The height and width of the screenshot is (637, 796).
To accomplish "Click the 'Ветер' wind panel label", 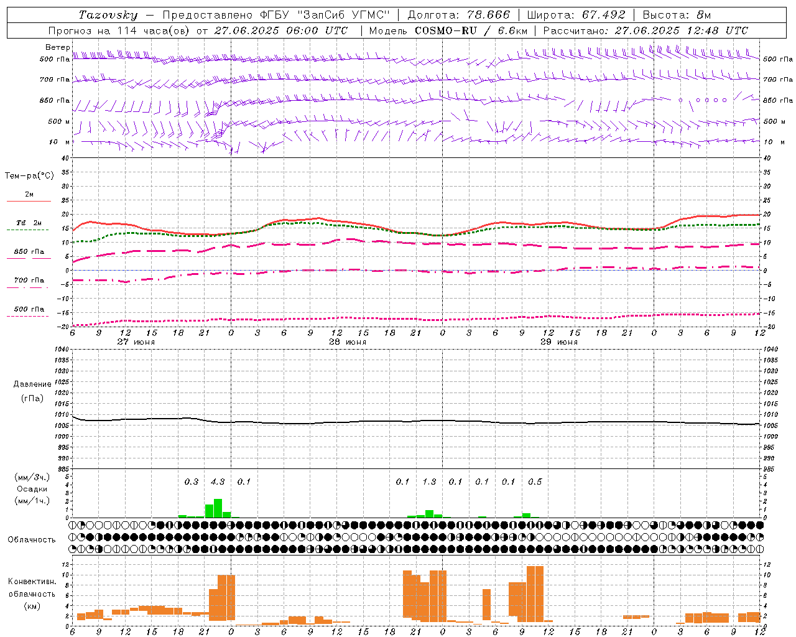I will (57, 47).
